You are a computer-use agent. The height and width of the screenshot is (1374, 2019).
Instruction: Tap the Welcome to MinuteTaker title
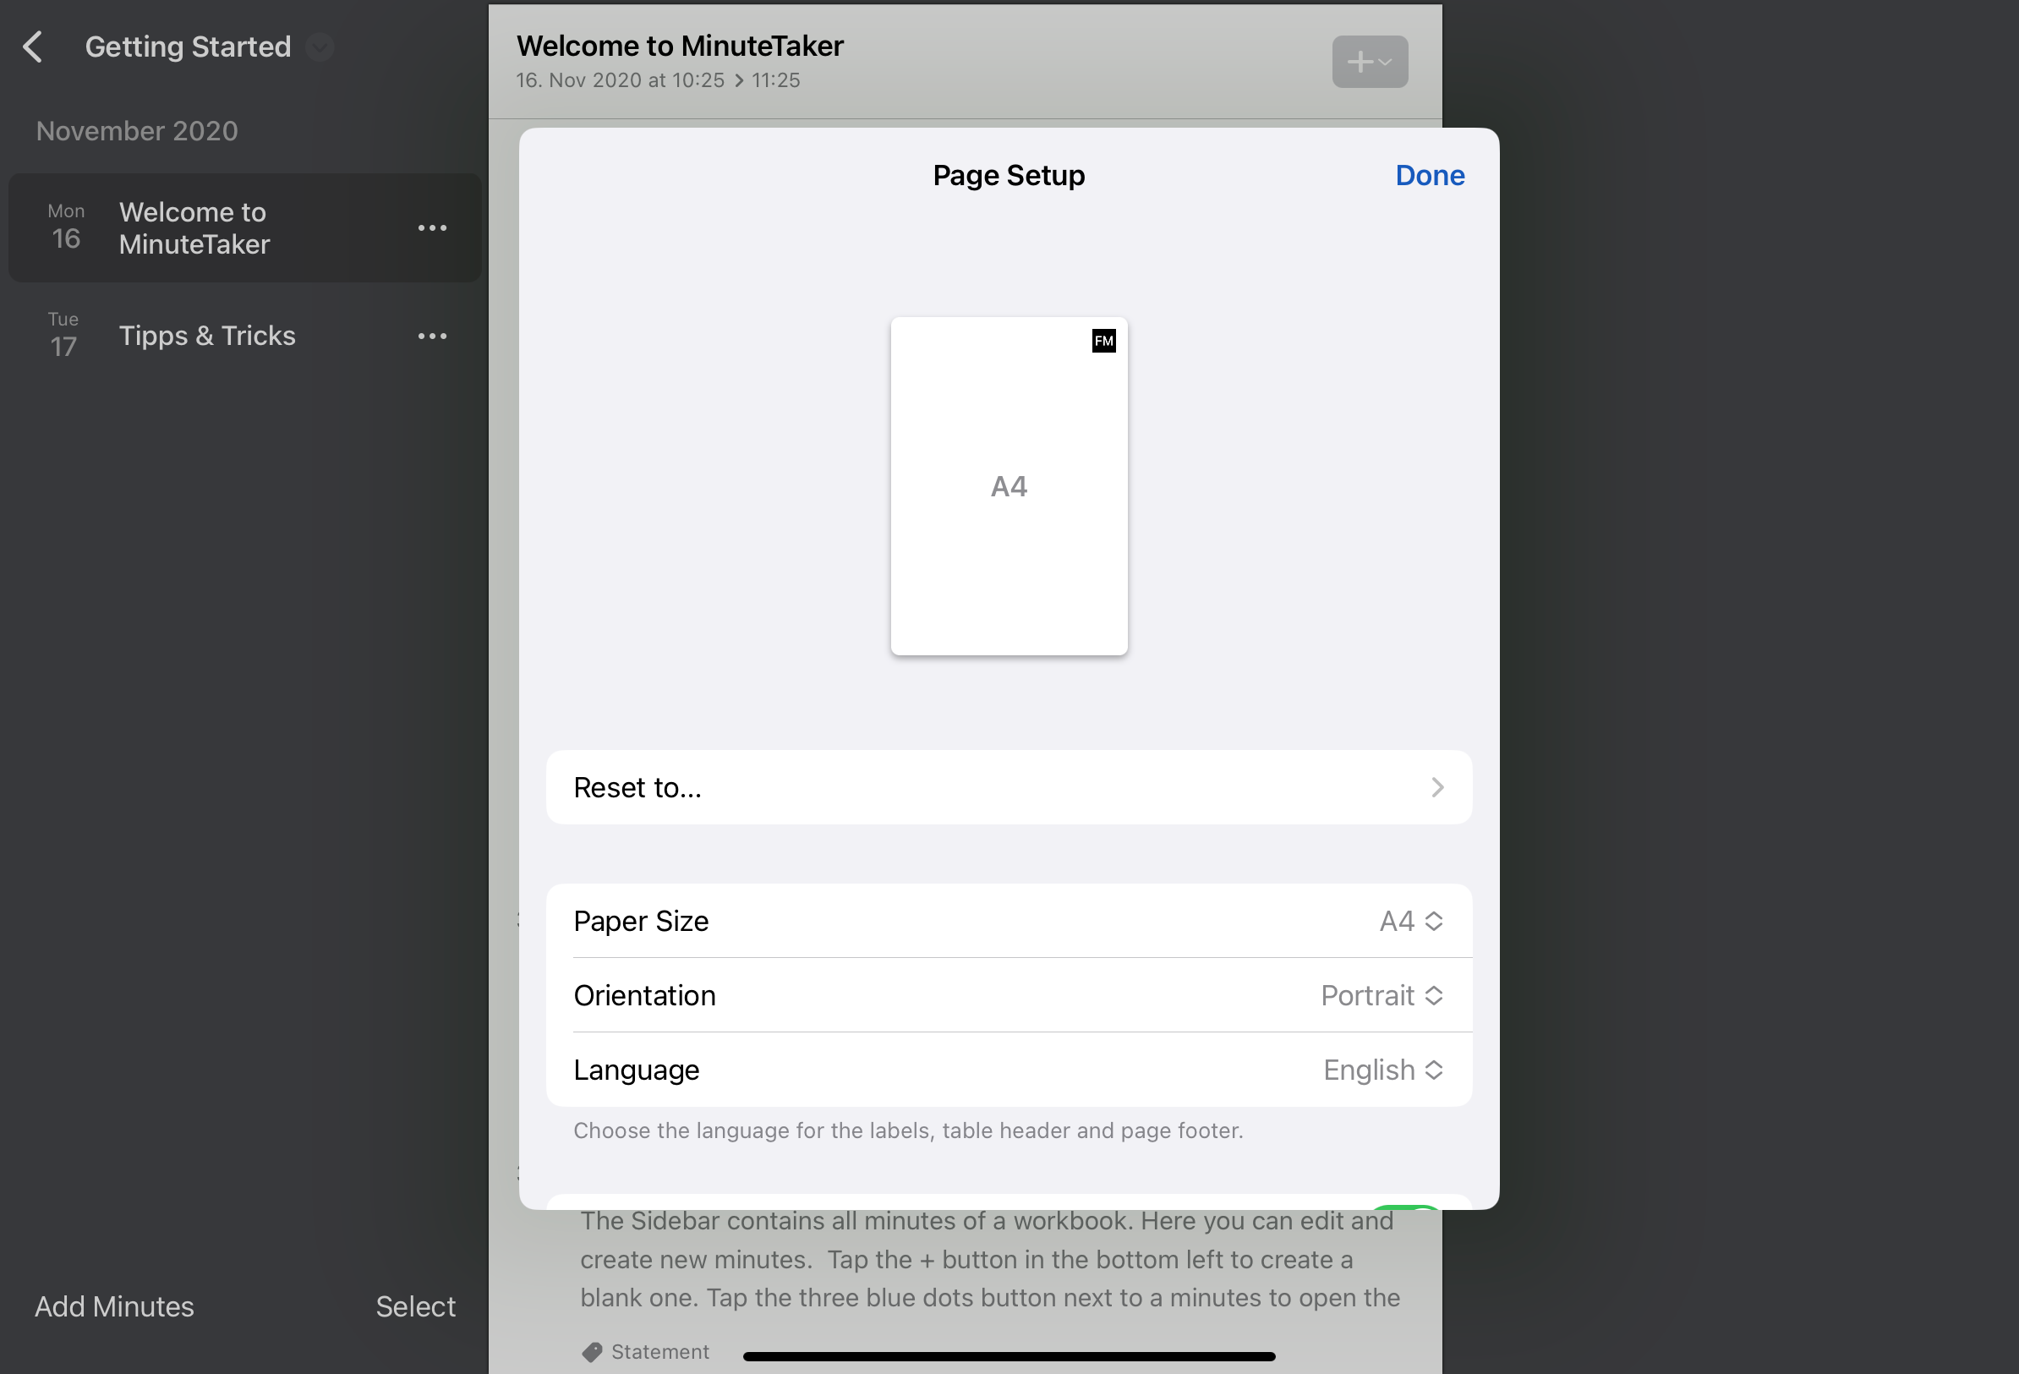tap(680, 46)
